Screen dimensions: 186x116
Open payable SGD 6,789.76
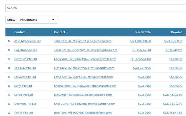173,50
